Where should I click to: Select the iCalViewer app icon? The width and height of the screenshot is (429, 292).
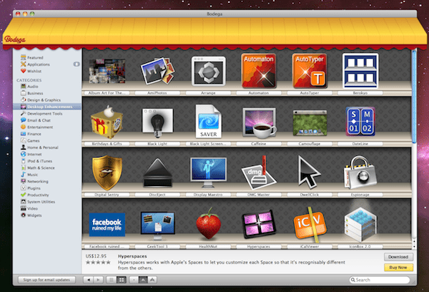pyautogui.click(x=310, y=225)
